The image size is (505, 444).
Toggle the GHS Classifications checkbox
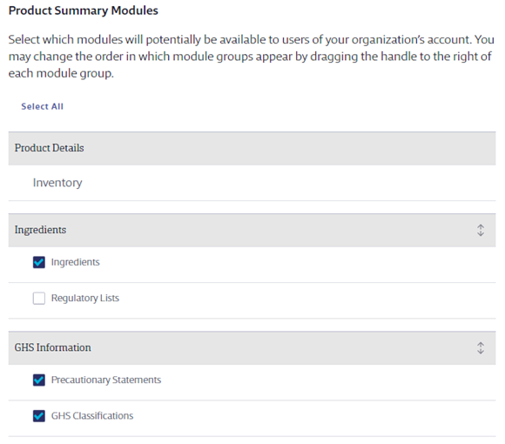[39, 416]
